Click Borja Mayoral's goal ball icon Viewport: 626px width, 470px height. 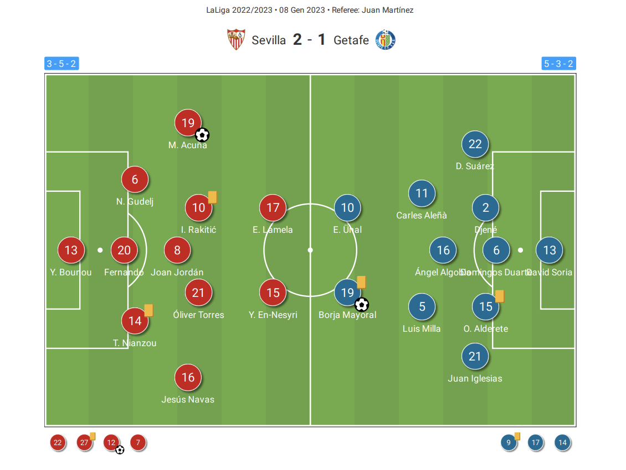[362, 305]
